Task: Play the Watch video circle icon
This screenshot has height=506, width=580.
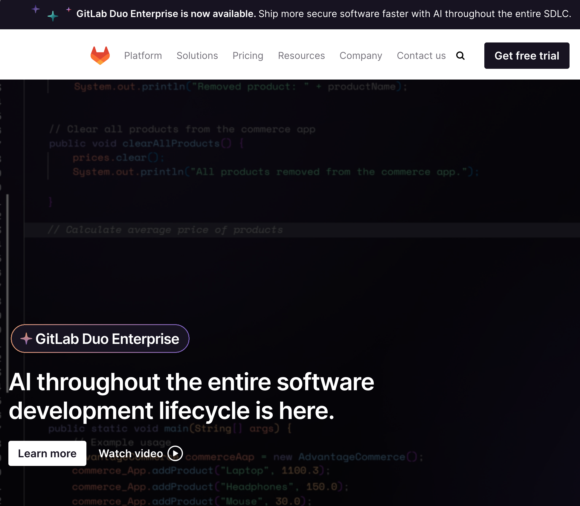Action: pos(175,453)
